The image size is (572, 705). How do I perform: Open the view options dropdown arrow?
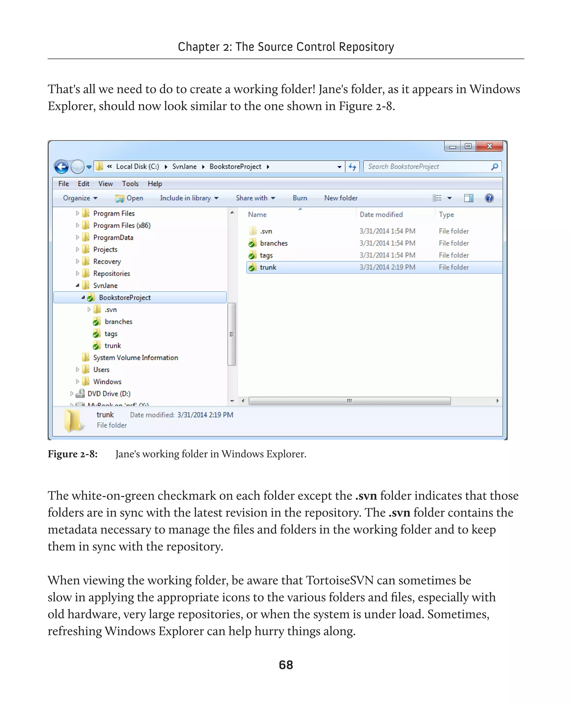(x=449, y=198)
